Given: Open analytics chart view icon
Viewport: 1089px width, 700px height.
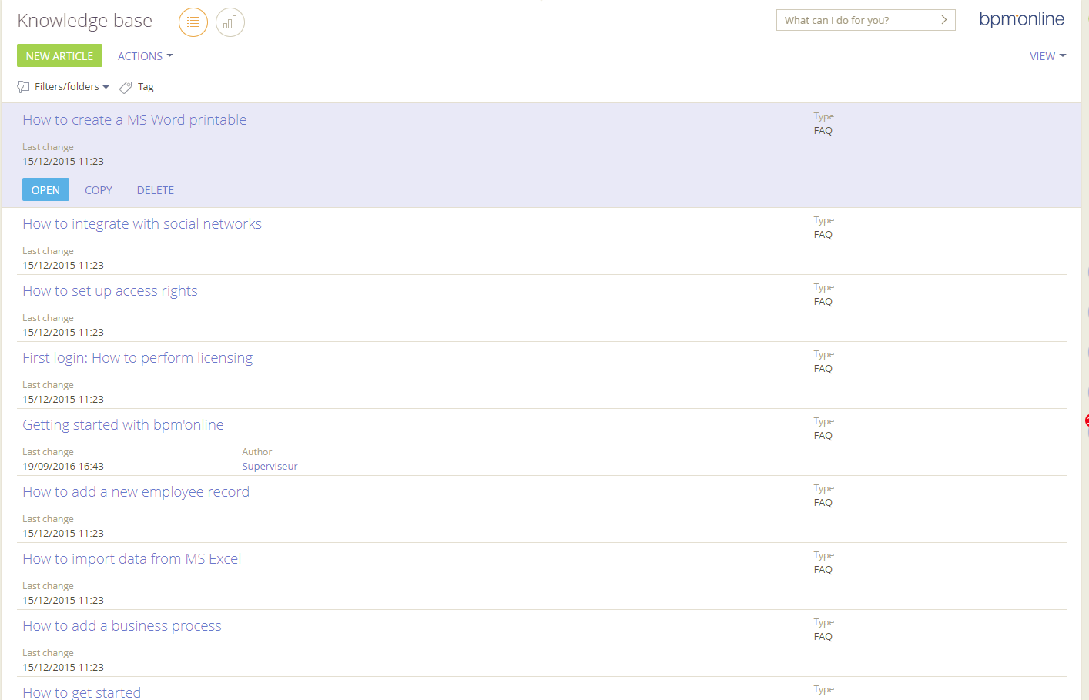Looking at the screenshot, I should pos(230,22).
